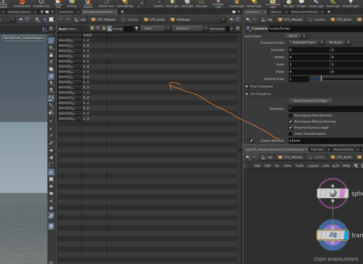Open network editor wrench options icon

point(356,165)
